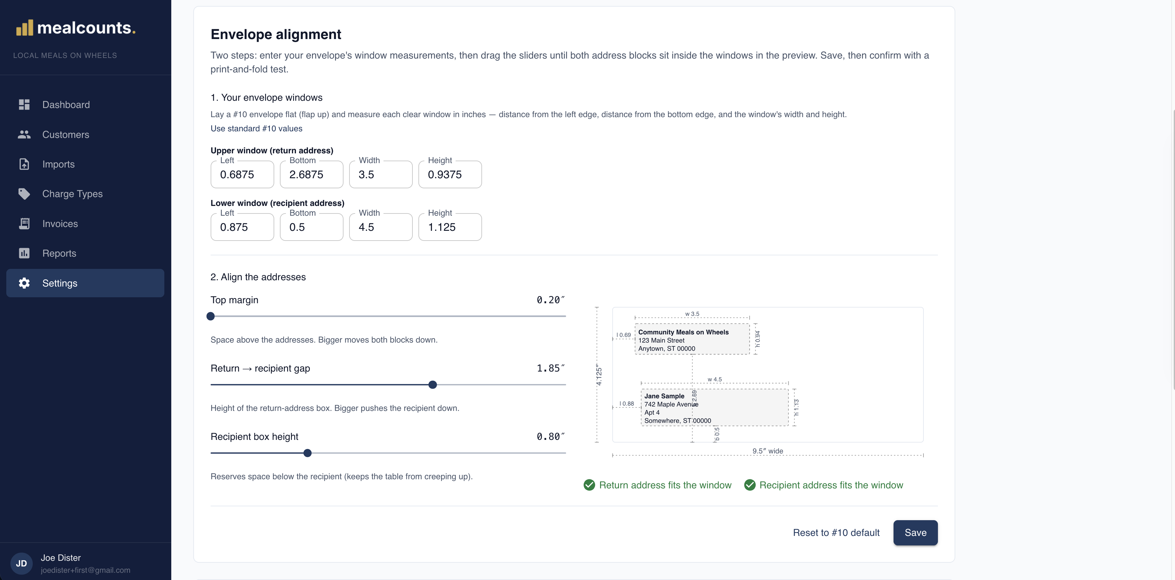This screenshot has width=1175, height=580.
Task: Click the return address block in preview
Action: pyautogui.click(x=692, y=339)
